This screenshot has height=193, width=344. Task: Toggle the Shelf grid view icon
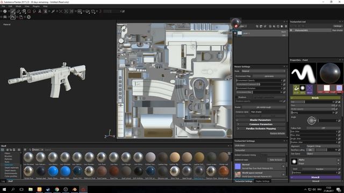pyautogui.click(x=230, y=153)
